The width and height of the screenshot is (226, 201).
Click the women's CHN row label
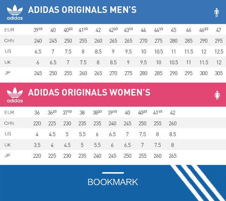point(9,123)
